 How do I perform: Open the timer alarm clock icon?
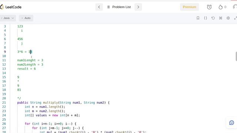pos(209,7)
